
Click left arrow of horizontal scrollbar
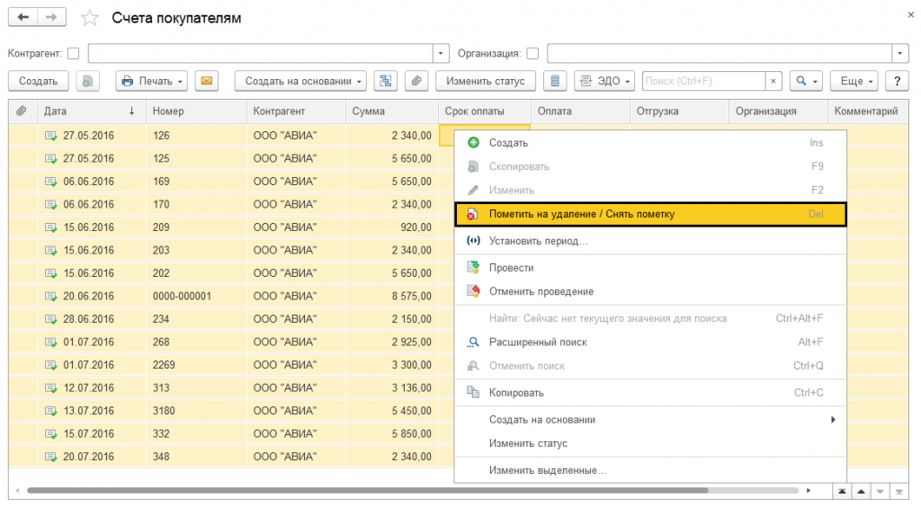pos(17,491)
